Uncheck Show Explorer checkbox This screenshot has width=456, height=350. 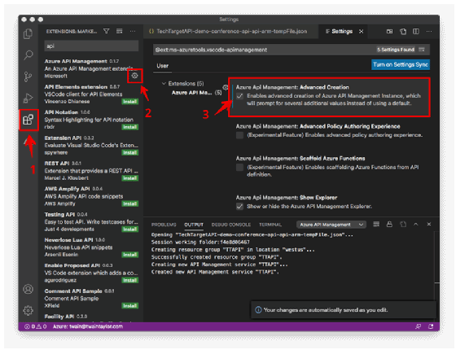pyautogui.click(x=239, y=207)
